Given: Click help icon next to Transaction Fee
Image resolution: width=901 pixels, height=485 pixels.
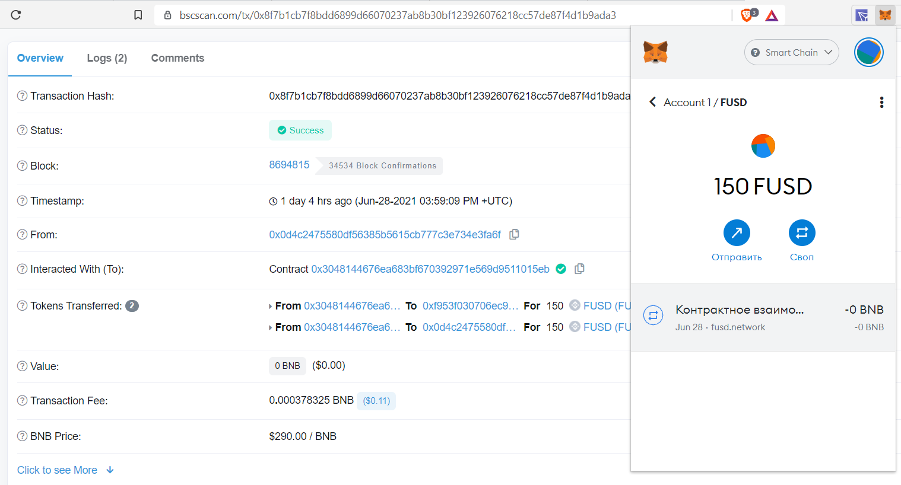Looking at the screenshot, I should click(22, 400).
